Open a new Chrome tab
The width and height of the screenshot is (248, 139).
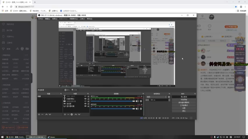(35, 2)
